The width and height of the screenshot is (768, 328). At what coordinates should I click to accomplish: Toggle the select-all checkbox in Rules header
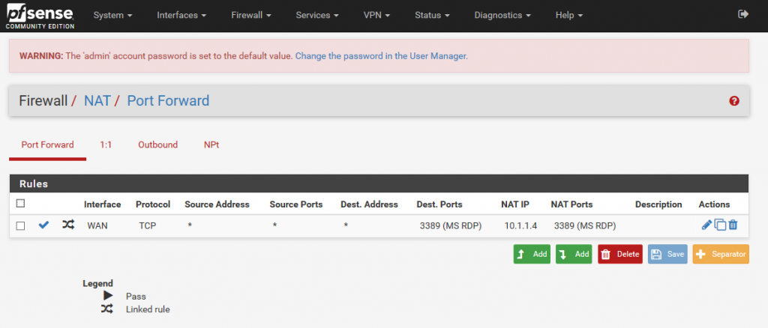coord(21,203)
